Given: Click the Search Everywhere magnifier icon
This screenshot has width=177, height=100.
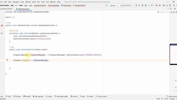Looking at the screenshot, I should pyautogui.click(x=174, y=5).
